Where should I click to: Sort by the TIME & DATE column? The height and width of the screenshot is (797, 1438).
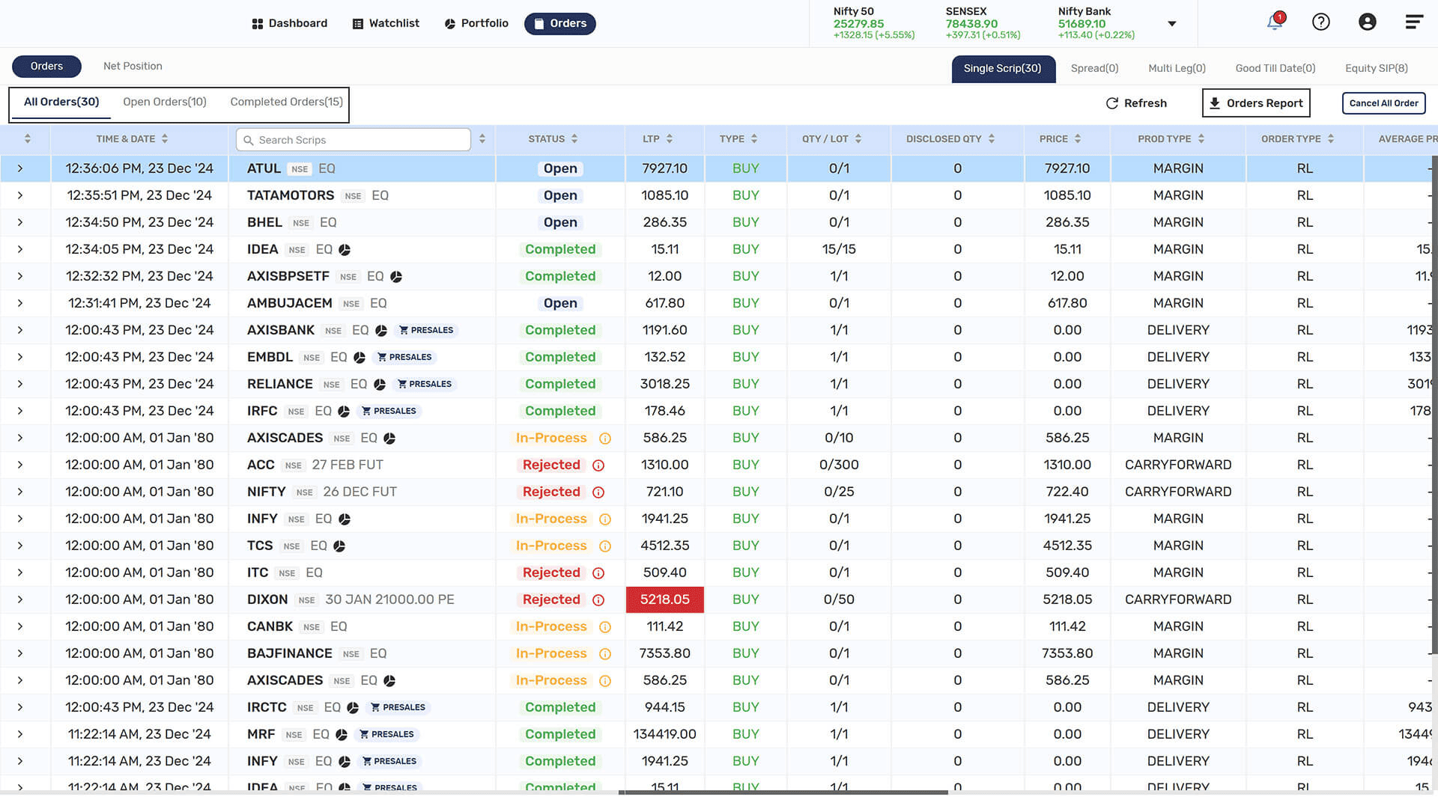132,139
